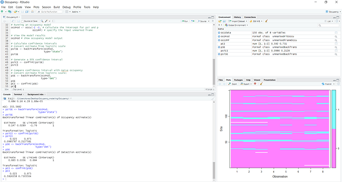Image resolution: width=342 pixels, height=182 pixels.
Task: Open the workspace panes layout dropdown
Action: click(68, 12)
